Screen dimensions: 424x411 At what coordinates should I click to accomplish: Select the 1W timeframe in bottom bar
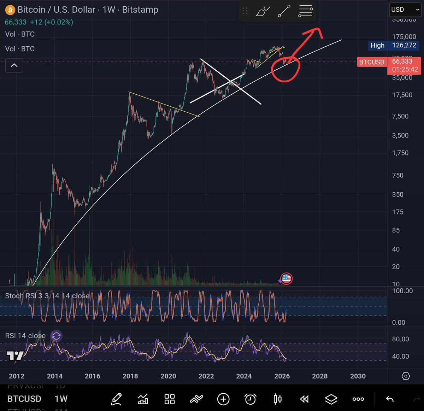click(61, 399)
